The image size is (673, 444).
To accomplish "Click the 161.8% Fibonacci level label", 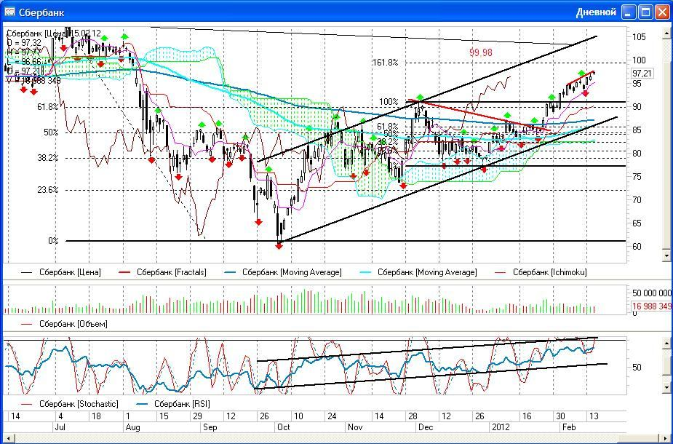I will 385,63.
